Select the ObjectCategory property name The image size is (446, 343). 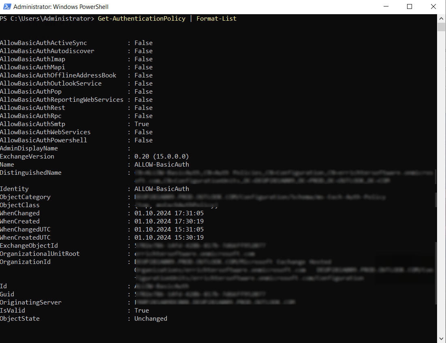(x=25, y=197)
